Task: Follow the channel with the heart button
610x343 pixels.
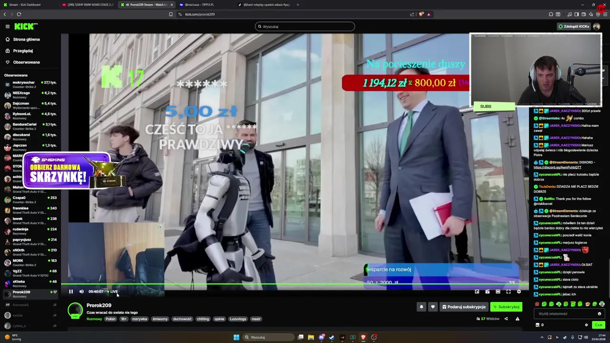Action: pos(433,307)
